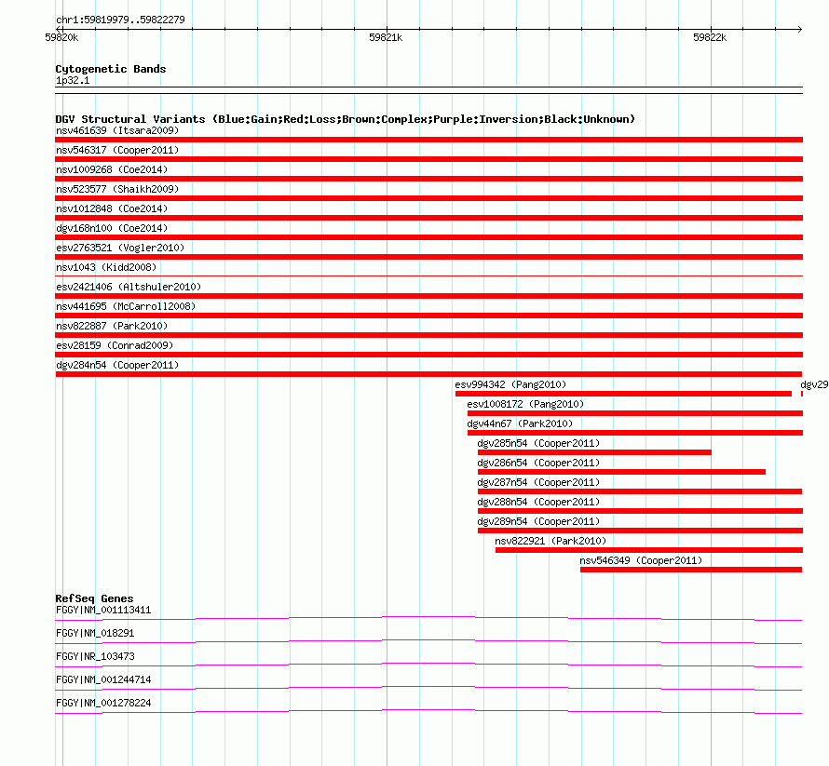Image resolution: width=829 pixels, height=766 pixels.
Task: Open the dgv168n100 (Coe2014) label
Action: click(112, 228)
